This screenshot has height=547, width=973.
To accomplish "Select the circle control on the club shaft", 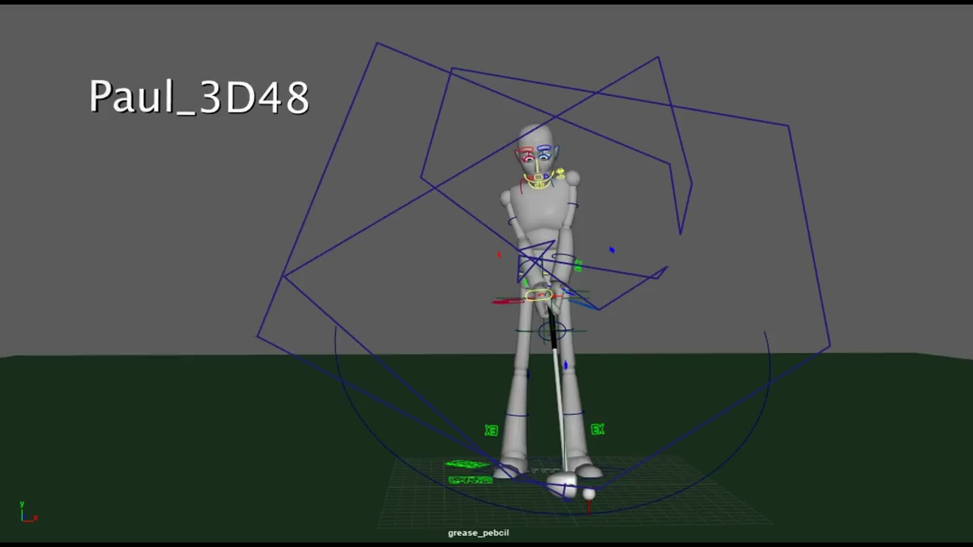I will click(551, 331).
